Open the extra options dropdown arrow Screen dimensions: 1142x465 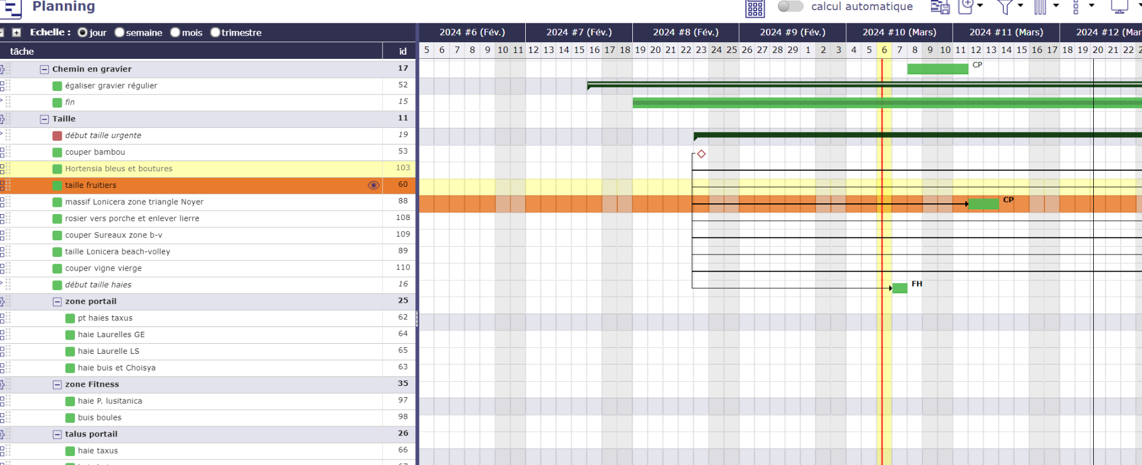pos(1091,6)
